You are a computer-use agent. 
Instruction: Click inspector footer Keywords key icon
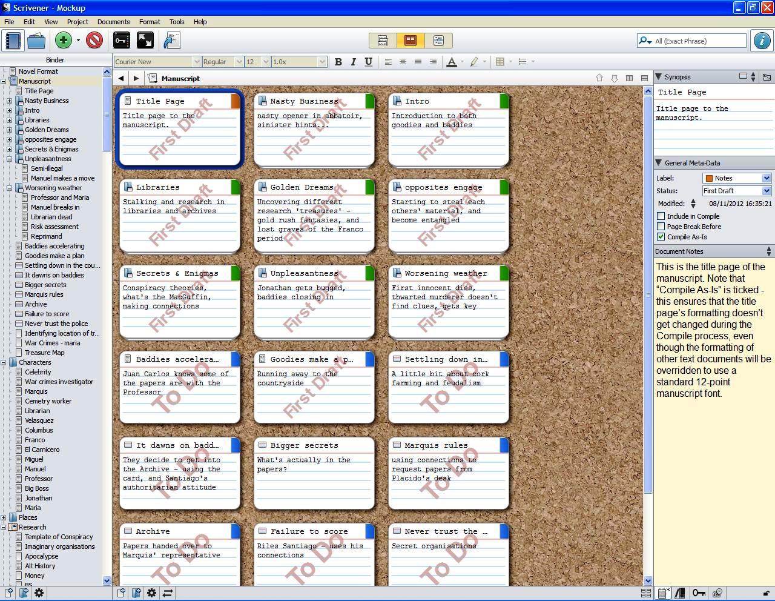click(x=699, y=593)
